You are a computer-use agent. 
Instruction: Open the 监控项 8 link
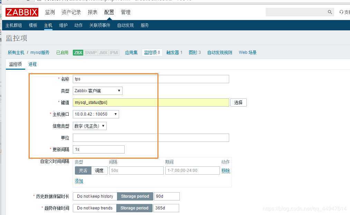(152, 52)
